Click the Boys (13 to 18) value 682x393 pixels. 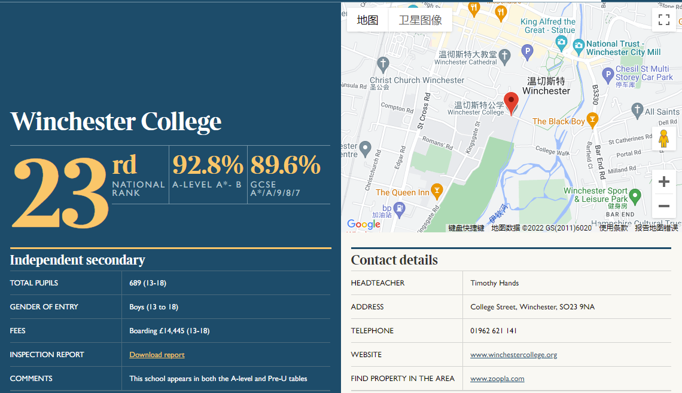[x=154, y=307]
